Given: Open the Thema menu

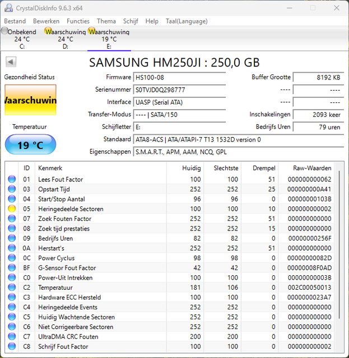Looking at the screenshot, I should [106, 21].
